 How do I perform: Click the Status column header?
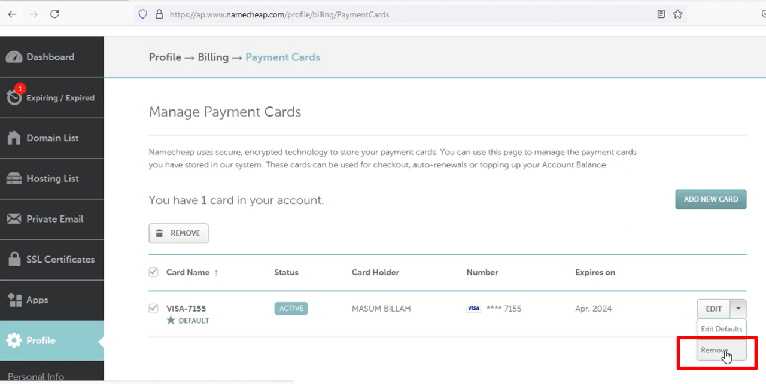[x=286, y=272]
